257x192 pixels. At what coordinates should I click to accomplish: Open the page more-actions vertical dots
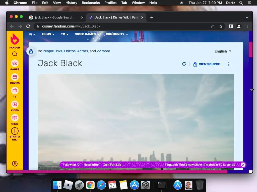click(229, 64)
